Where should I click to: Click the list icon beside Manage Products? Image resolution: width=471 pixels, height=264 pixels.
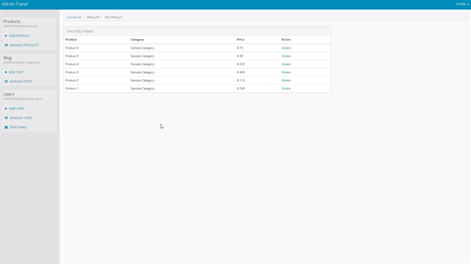click(x=6, y=45)
